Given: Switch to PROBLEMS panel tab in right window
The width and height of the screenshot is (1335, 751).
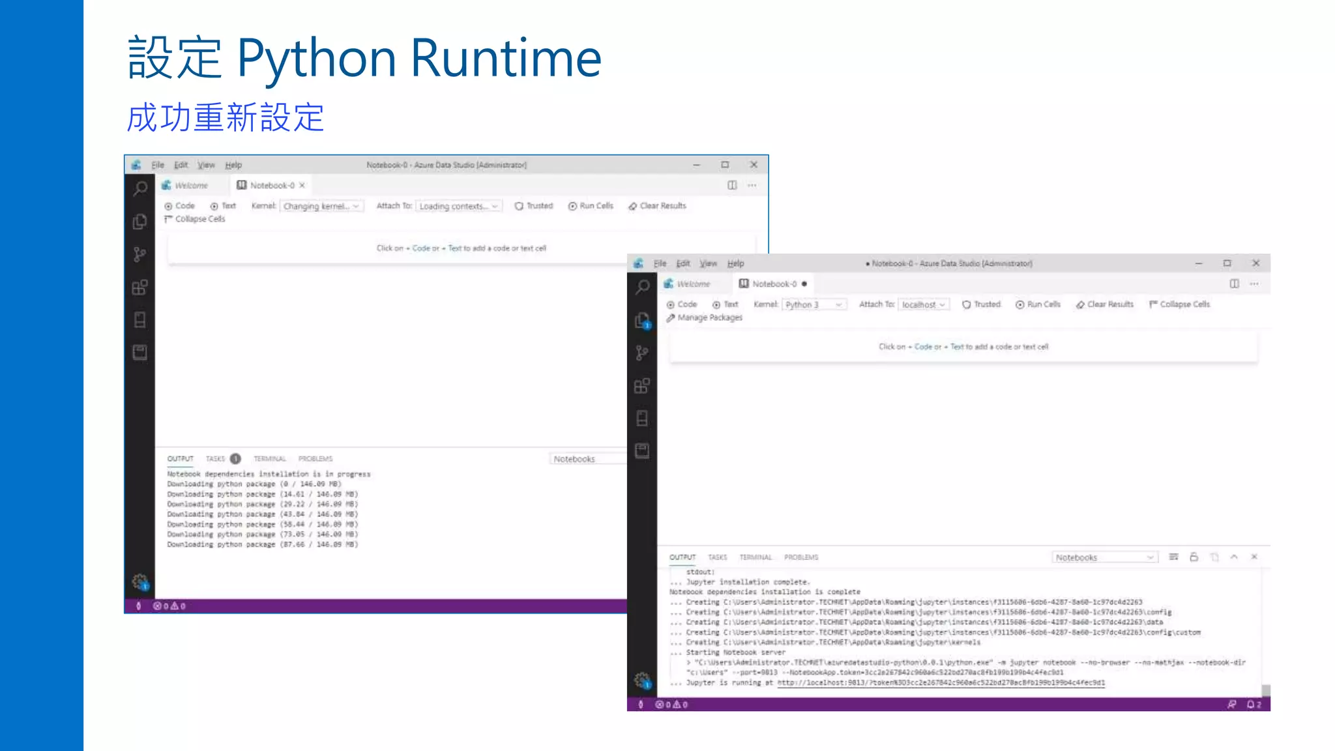Looking at the screenshot, I should pyautogui.click(x=801, y=557).
